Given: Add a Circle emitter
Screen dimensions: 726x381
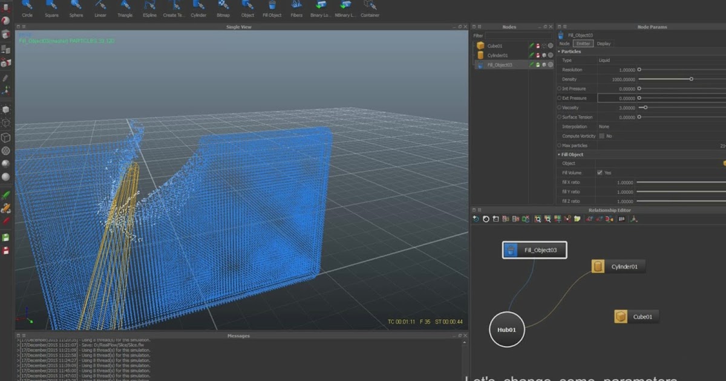Looking at the screenshot, I should [x=27, y=8].
